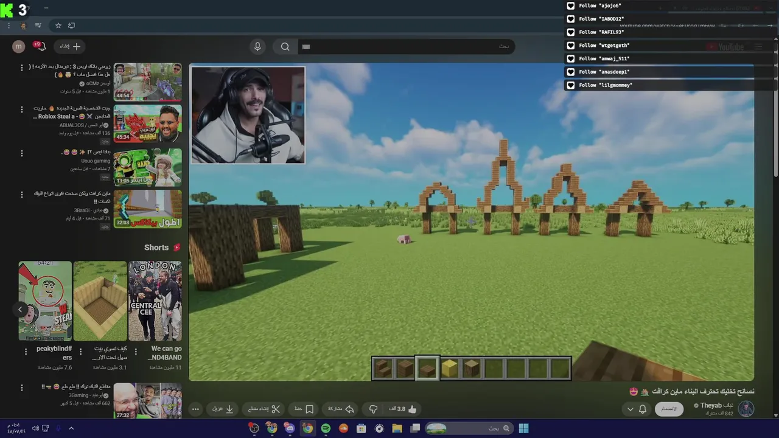The image size is (779, 438).
Task: Open File Explorer from the taskbar
Action: tap(397, 428)
